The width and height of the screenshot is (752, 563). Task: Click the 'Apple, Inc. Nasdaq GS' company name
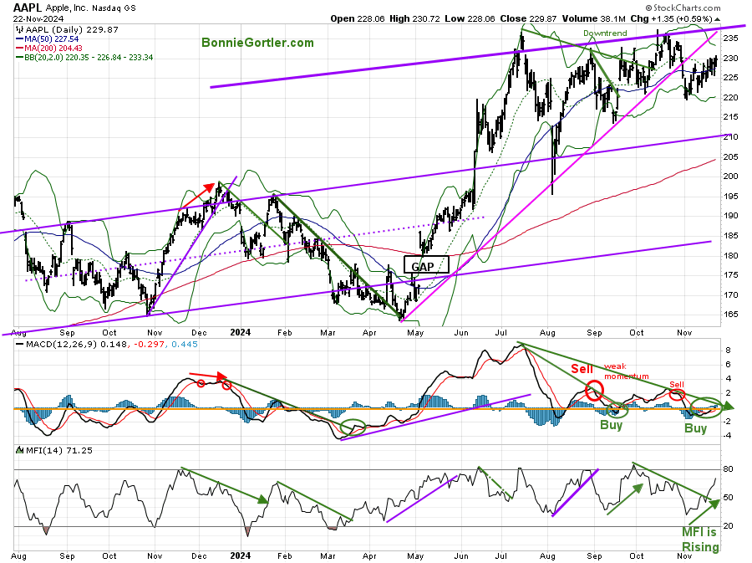point(90,8)
